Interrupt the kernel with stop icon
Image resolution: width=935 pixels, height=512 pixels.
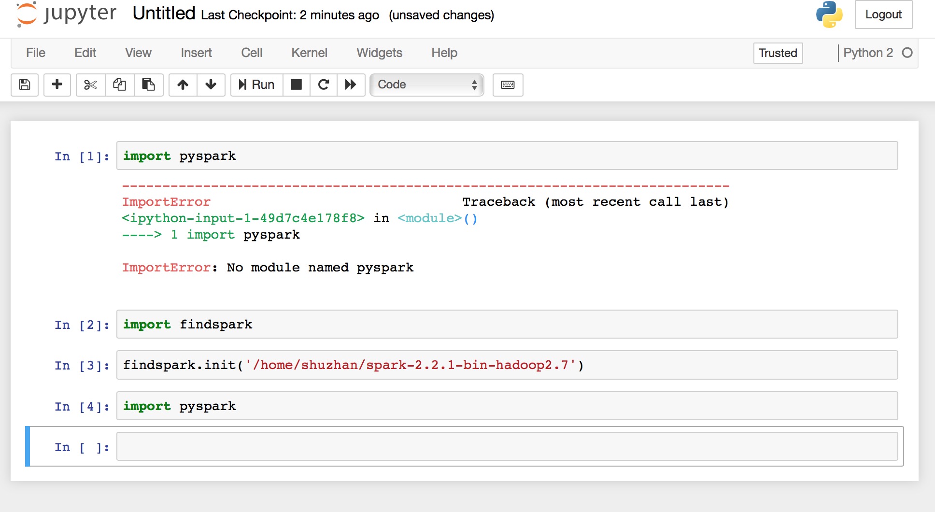point(296,85)
